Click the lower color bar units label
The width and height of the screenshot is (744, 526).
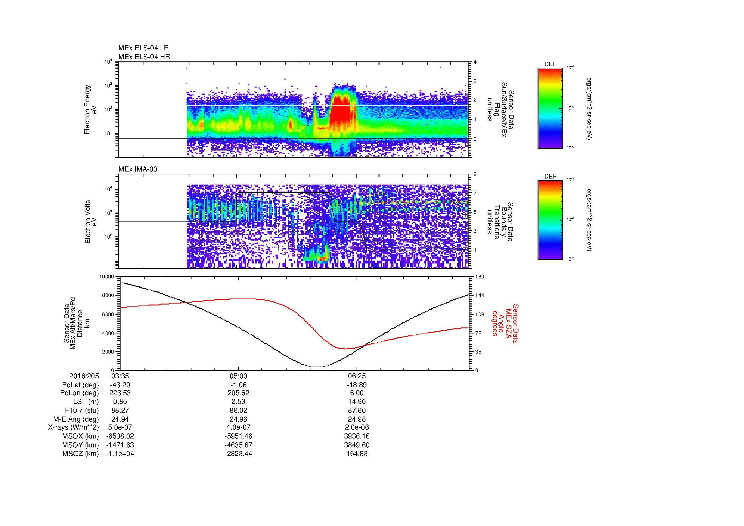pos(589,221)
